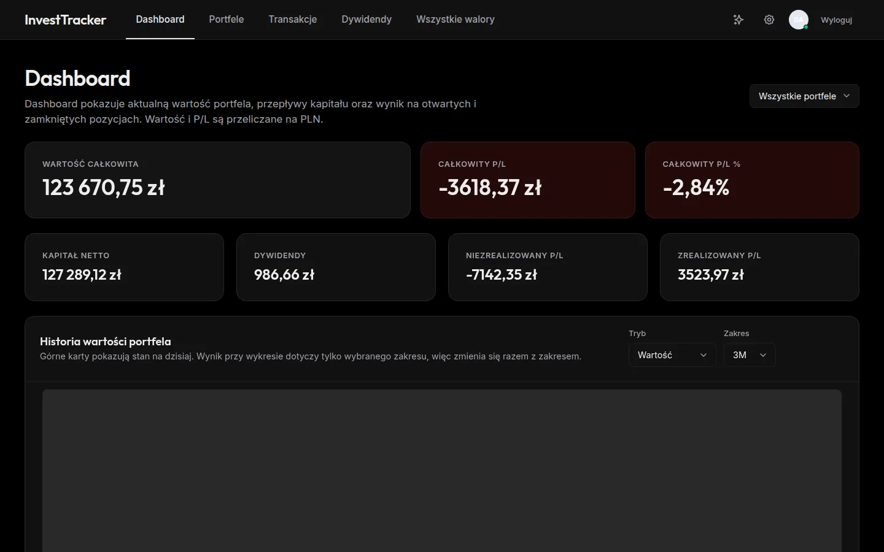884x552 pixels.
Task: Open settings via the gear icon
Action: tap(769, 20)
